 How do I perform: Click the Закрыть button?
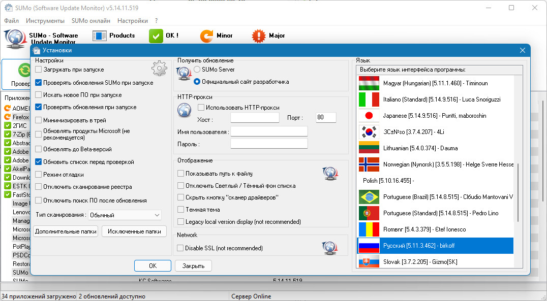pos(193,266)
